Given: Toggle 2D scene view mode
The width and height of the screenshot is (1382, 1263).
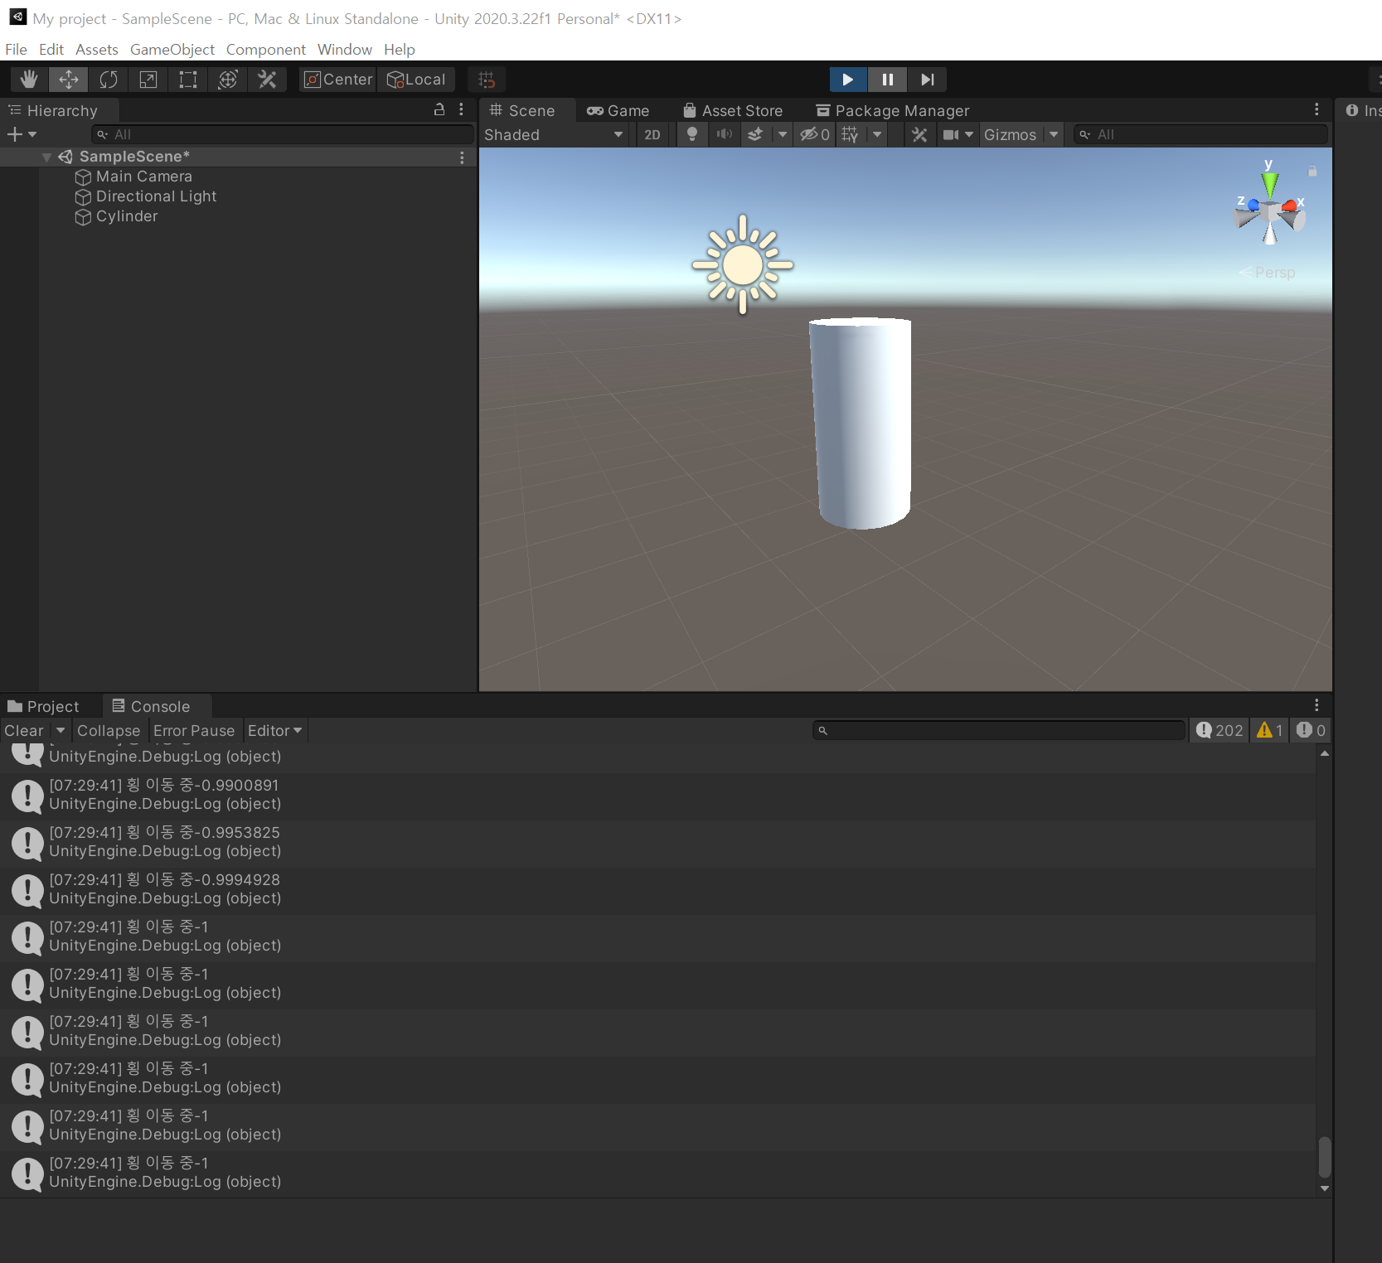Looking at the screenshot, I should pyautogui.click(x=652, y=135).
